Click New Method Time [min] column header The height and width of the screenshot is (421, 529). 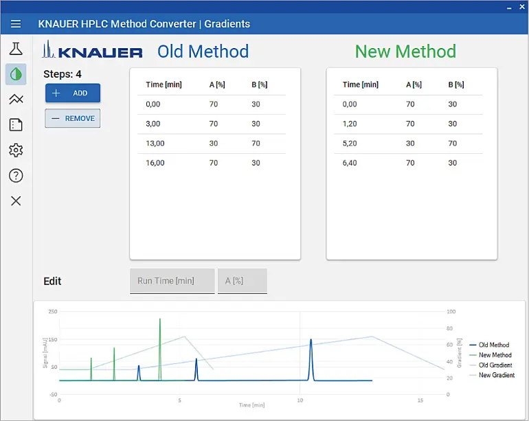[x=360, y=84]
